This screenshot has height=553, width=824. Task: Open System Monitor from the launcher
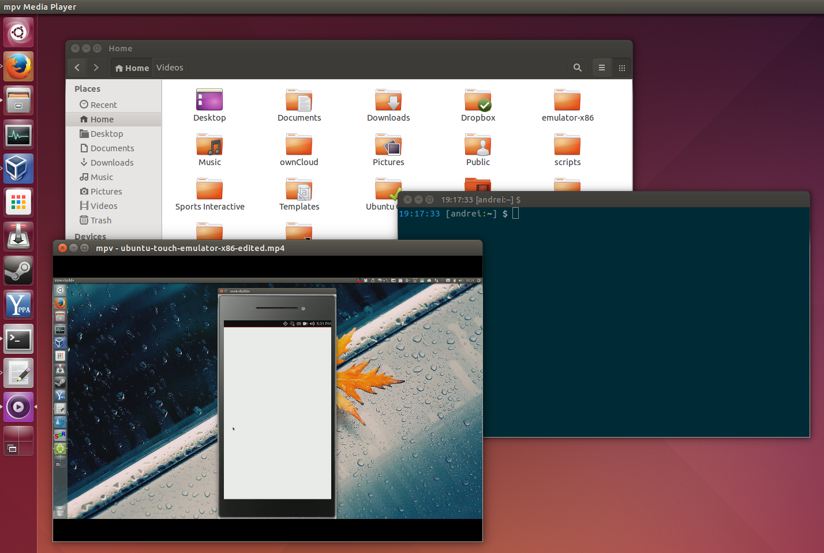(x=18, y=134)
